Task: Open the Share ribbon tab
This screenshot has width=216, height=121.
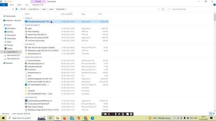Action: 19,5
